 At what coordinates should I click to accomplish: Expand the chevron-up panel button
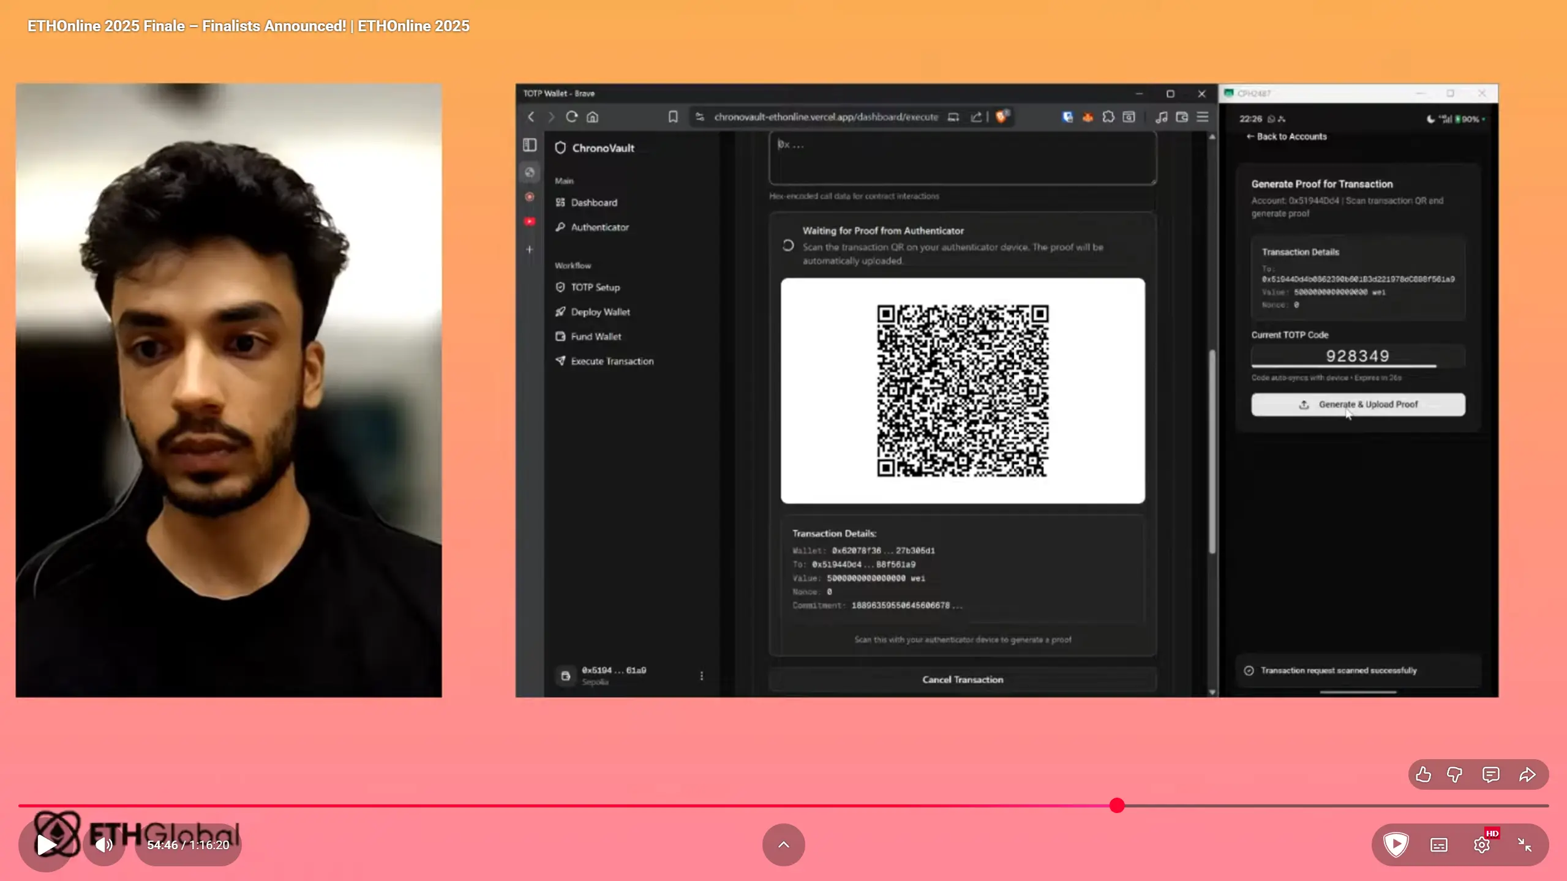pos(783,845)
